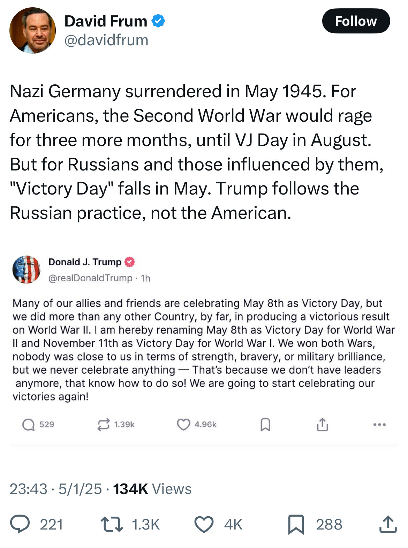Follow David Frum's account

(356, 21)
